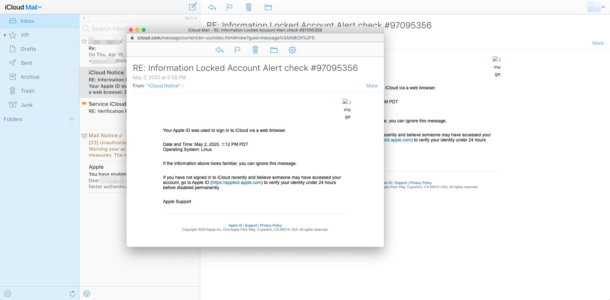Delete message with main window trash icon
610x300 pixels.
tap(249, 7)
